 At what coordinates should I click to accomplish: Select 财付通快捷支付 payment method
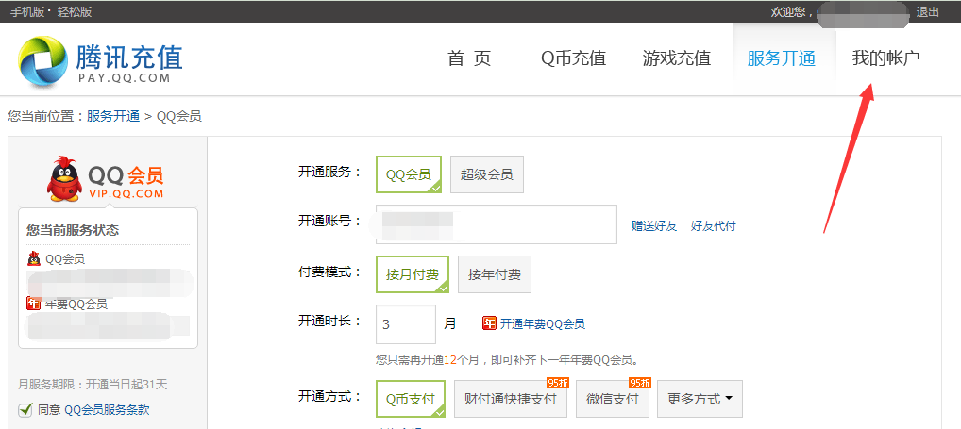coord(510,399)
